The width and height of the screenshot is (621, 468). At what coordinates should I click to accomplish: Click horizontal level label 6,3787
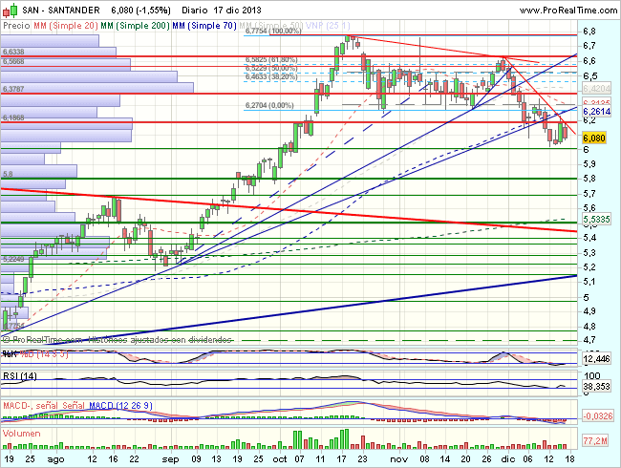coord(13,89)
